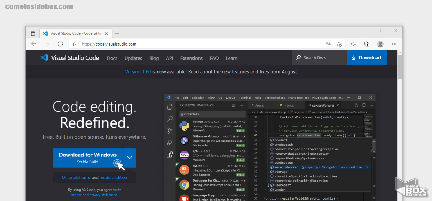This screenshot has height=201, width=432.
Task: View site information lock icon
Action: click(x=75, y=44)
